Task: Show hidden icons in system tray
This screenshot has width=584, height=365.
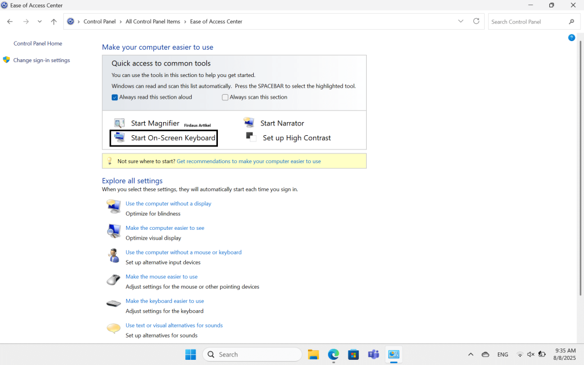Action: pos(471,354)
